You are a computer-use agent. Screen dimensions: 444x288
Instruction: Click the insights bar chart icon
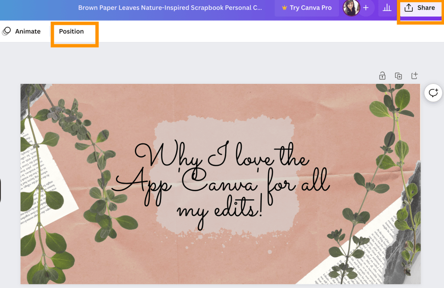386,8
